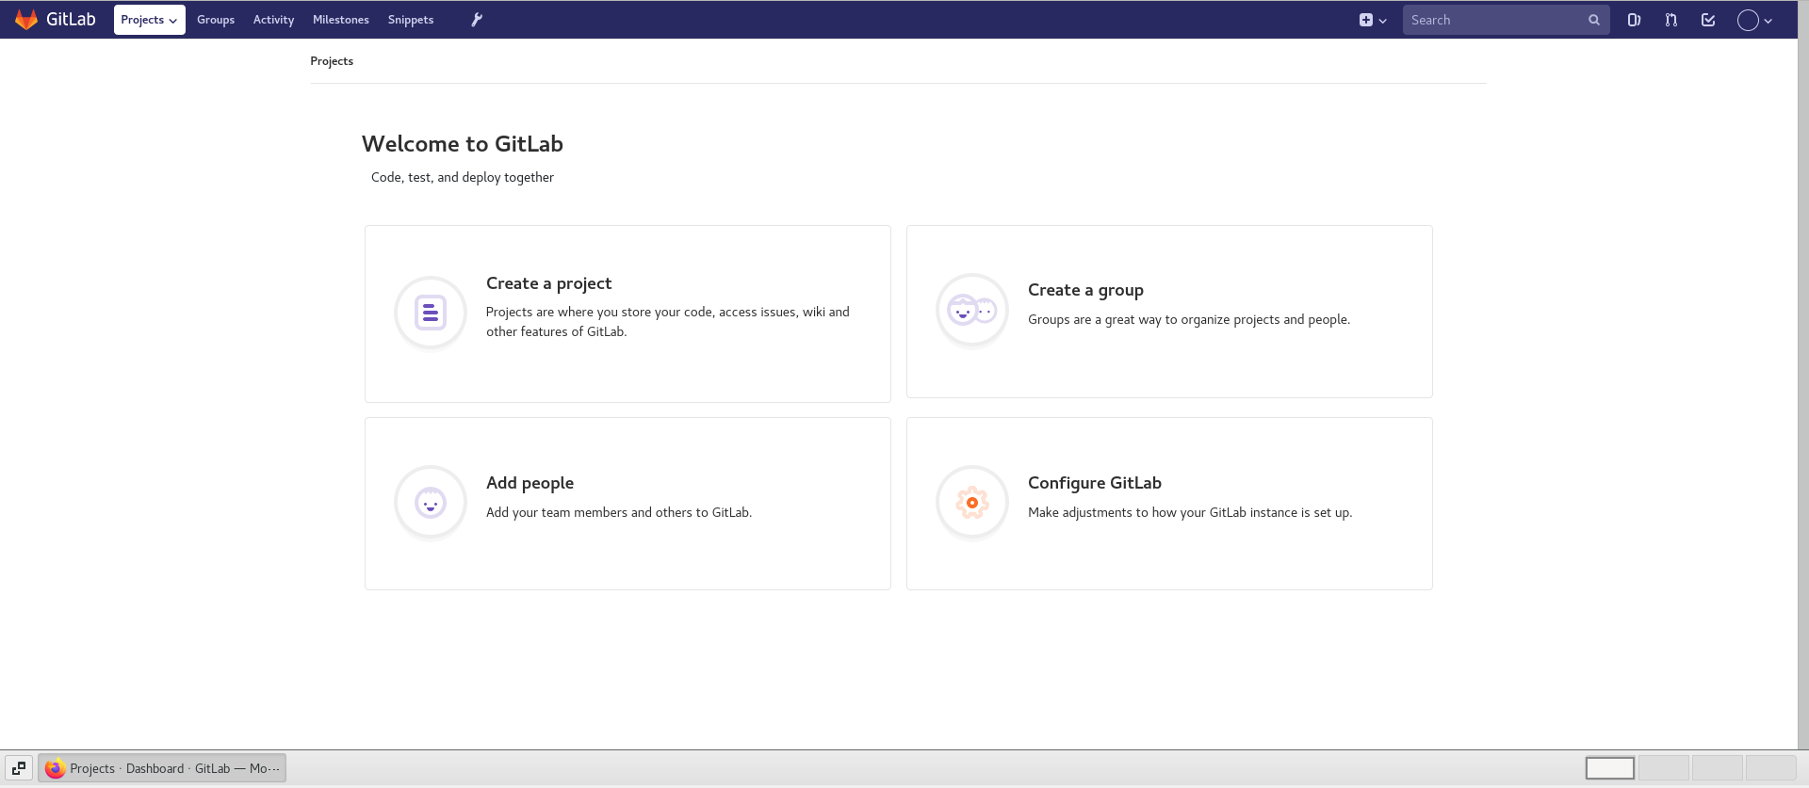The width and height of the screenshot is (1809, 788).
Task: Click the Firefox icon in taskbar
Action: click(55, 768)
